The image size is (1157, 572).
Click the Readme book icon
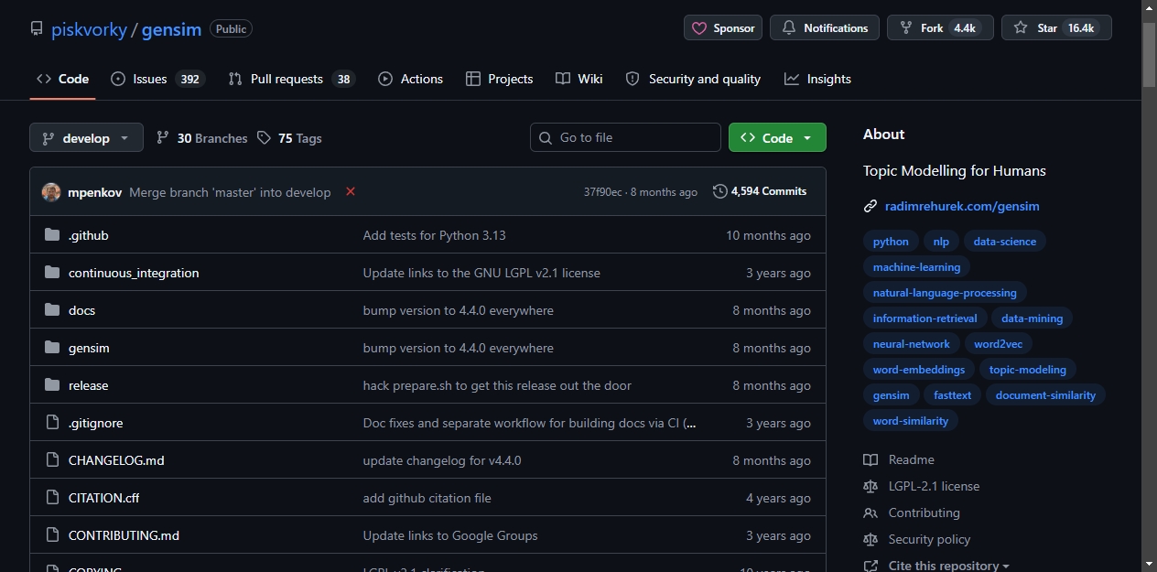870,459
